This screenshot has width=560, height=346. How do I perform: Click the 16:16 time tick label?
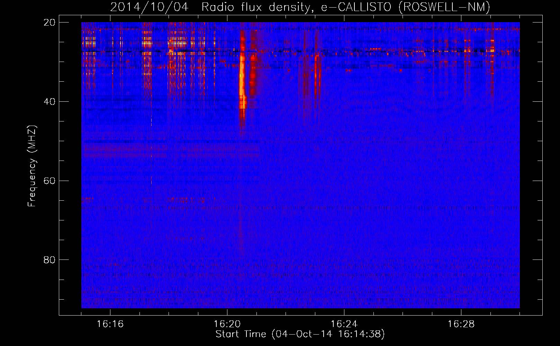[110, 324]
